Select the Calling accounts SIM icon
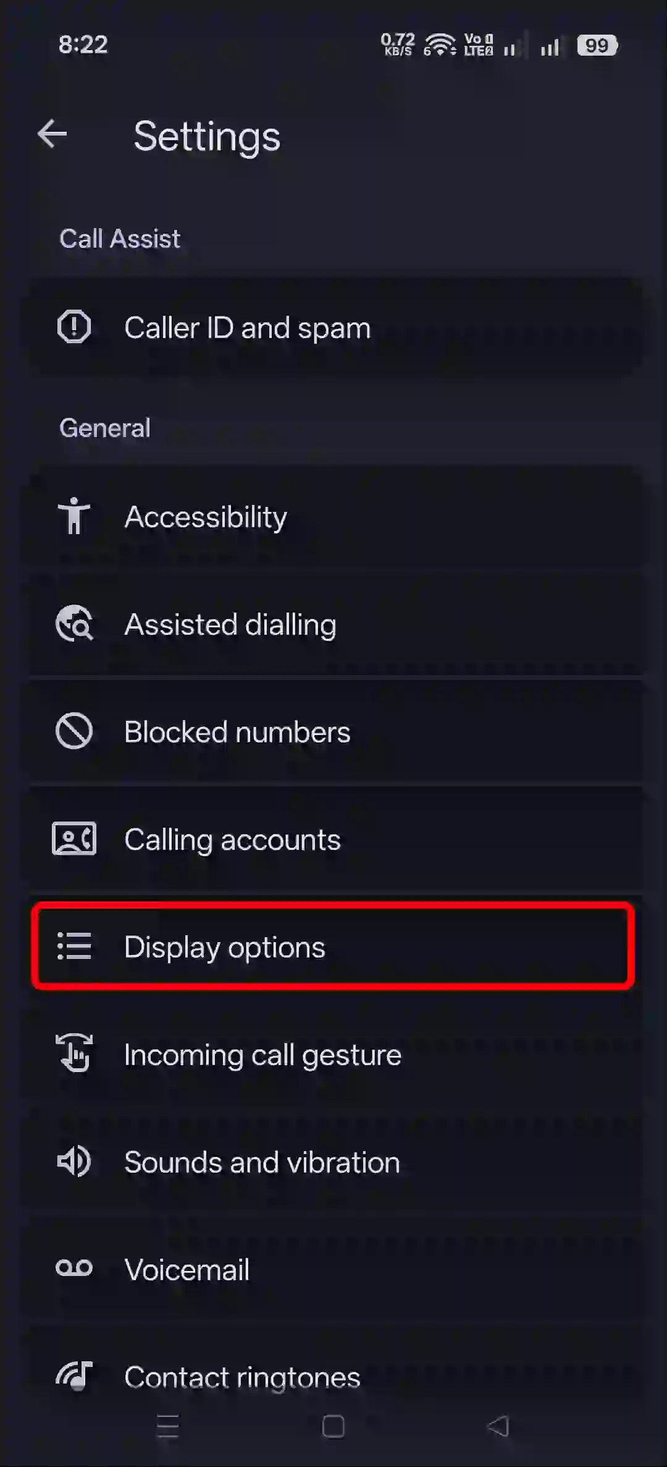The width and height of the screenshot is (667, 1467). 73,838
